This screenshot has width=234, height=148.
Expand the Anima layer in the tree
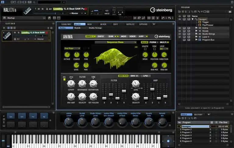click(197, 28)
